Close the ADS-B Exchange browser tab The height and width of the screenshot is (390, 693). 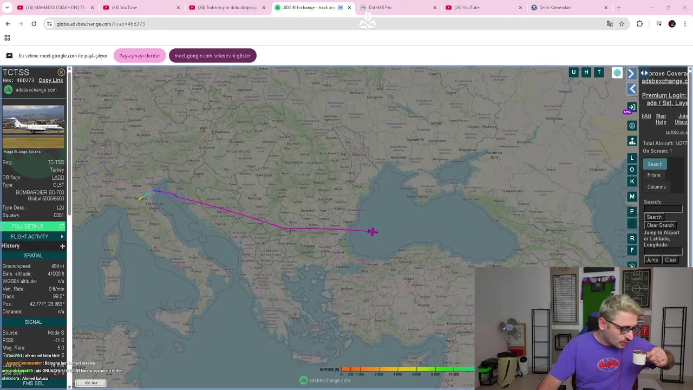tap(349, 8)
